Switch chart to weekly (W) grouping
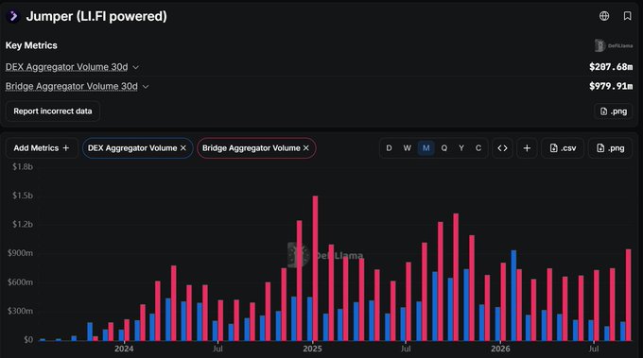This screenshot has height=358, width=643. click(x=407, y=148)
